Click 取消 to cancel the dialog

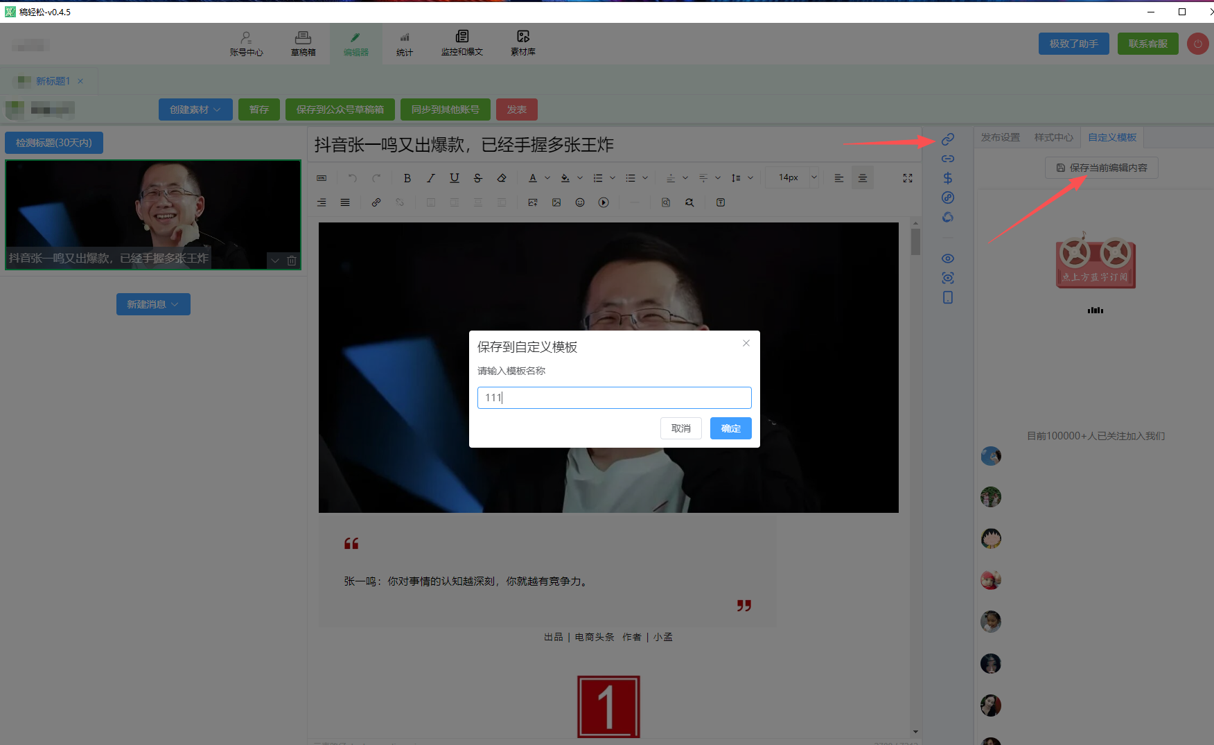680,428
